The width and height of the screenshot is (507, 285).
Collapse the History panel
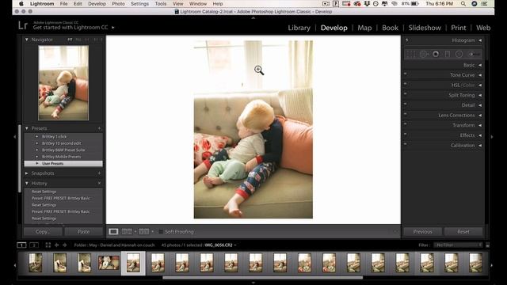pyautogui.click(x=27, y=183)
